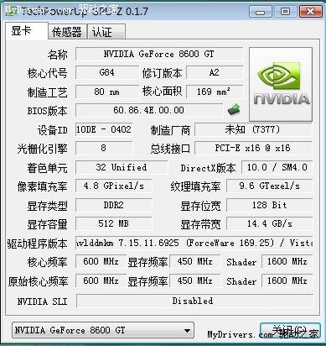Click the DirectX version field
The image size is (326, 346).
coord(277,167)
